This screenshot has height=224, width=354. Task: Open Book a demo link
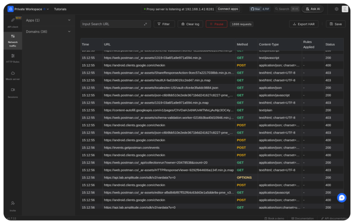[274, 218]
